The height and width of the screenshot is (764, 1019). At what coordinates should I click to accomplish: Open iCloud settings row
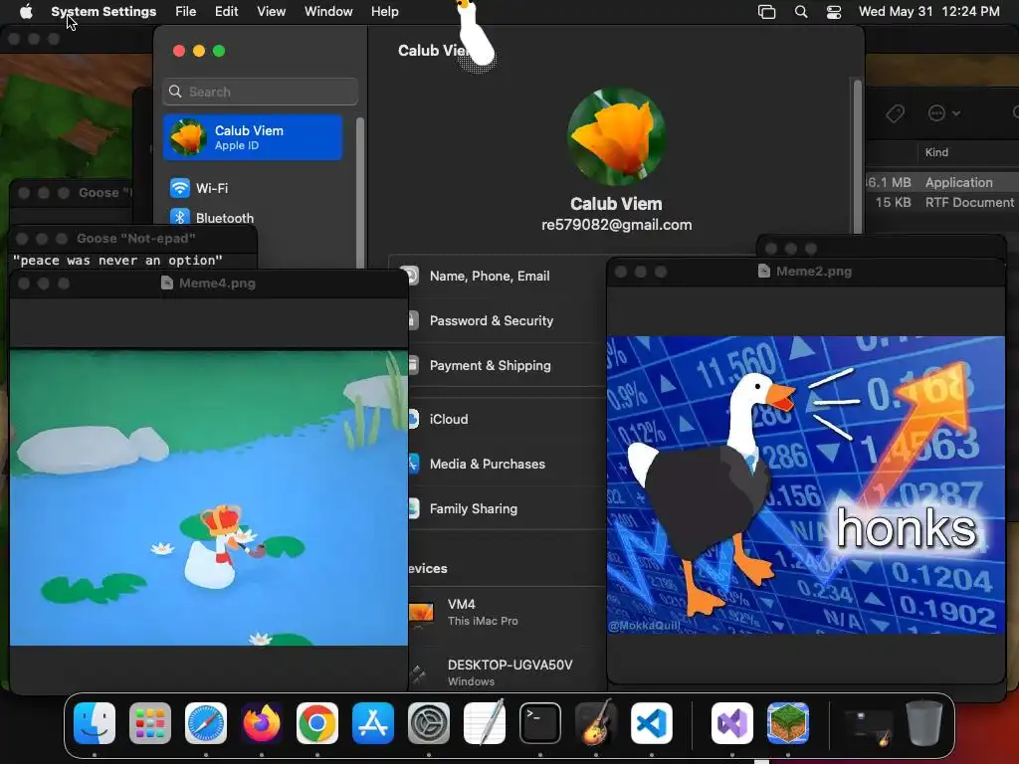tap(507, 419)
